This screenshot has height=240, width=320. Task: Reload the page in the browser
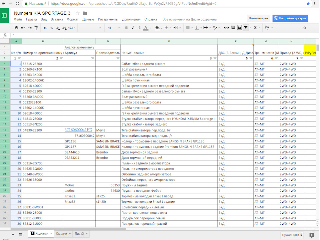[x=18, y=3]
